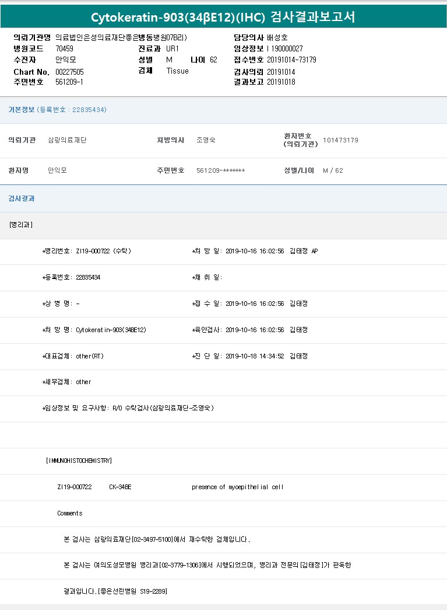The height and width of the screenshot is (610, 447).
Task: Click the 결과보고 date 20191018
Action: coord(281,82)
